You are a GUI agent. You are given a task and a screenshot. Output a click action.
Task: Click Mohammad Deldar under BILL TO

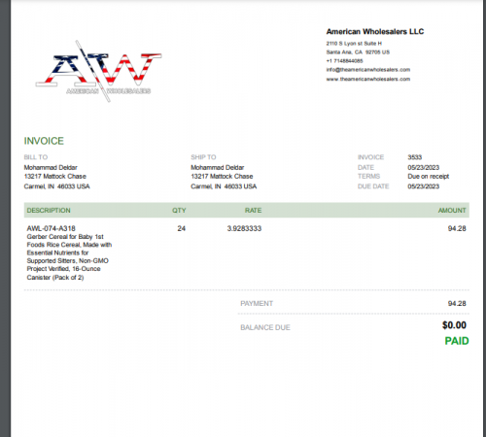coord(51,167)
